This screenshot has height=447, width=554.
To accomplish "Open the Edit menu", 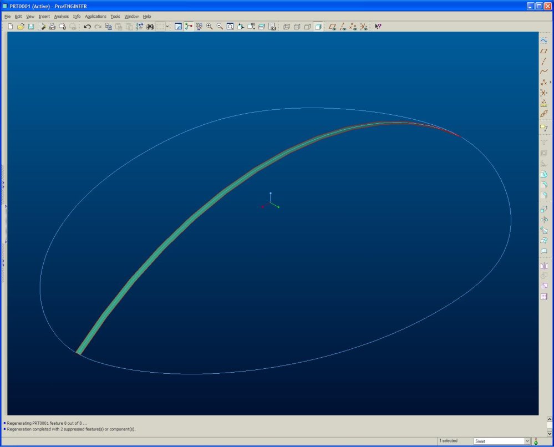I will [18, 17].
